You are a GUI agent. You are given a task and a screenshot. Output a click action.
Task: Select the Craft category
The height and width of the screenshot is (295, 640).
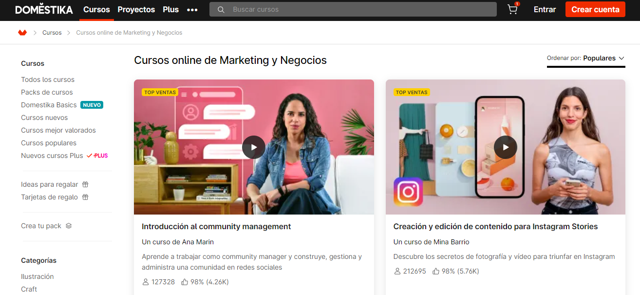[29, 289]
